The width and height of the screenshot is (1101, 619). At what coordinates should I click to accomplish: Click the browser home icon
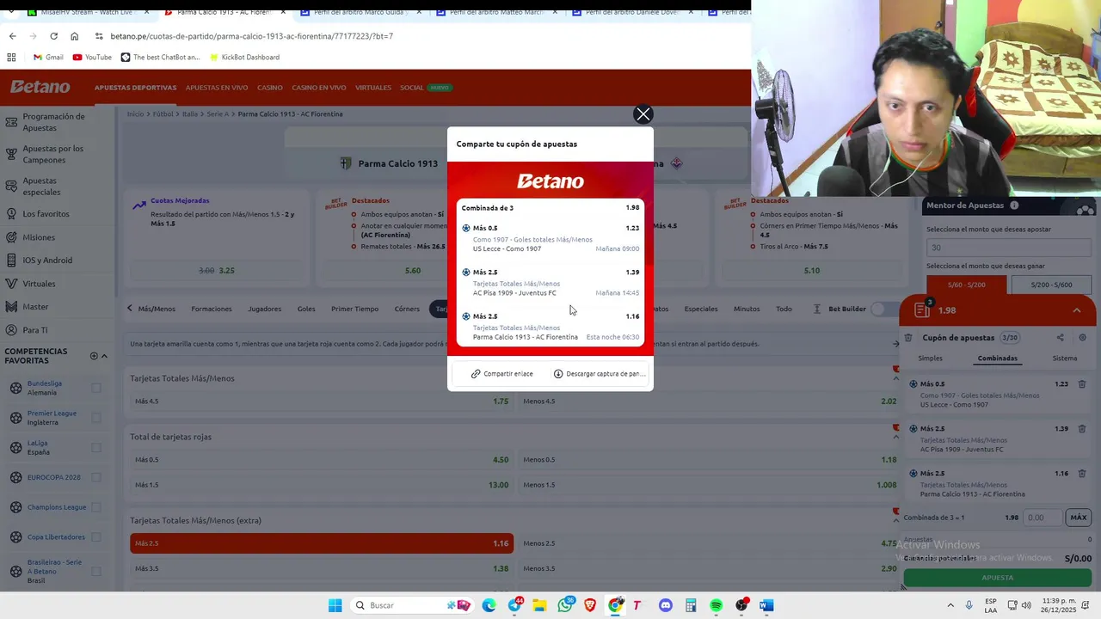tap(75, 36)
